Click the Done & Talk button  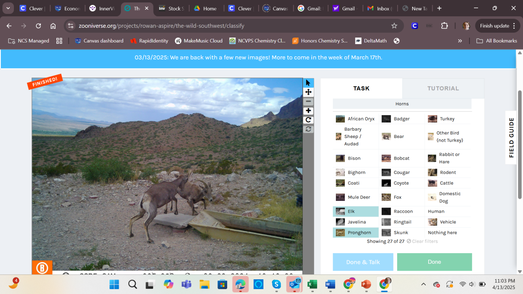coord(363,262)
